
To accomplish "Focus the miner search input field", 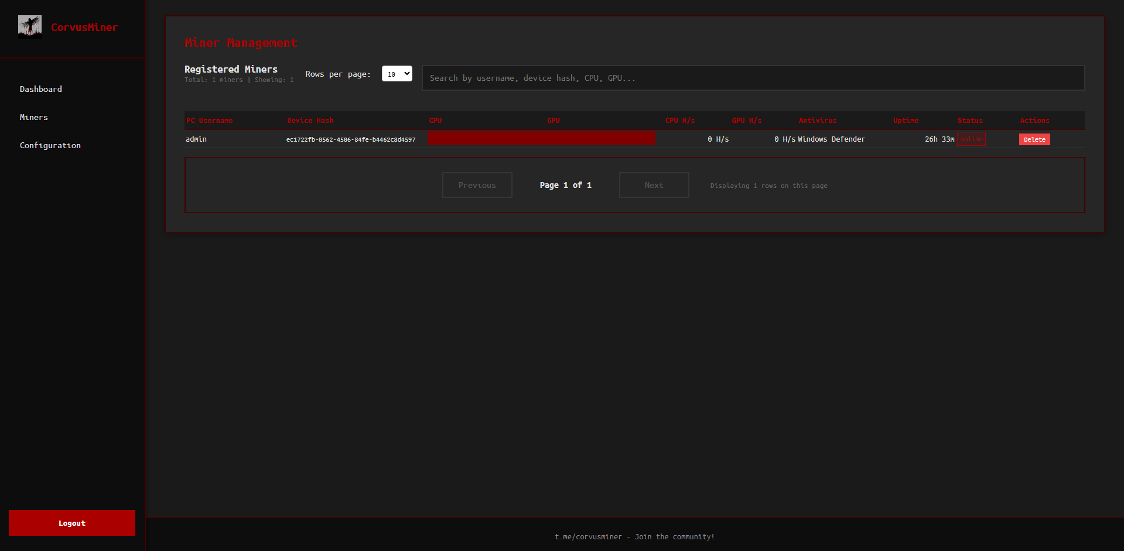I will coord(753,78).
